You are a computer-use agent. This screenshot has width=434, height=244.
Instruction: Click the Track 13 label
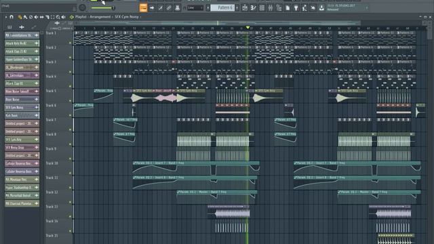tap(52, 207)
